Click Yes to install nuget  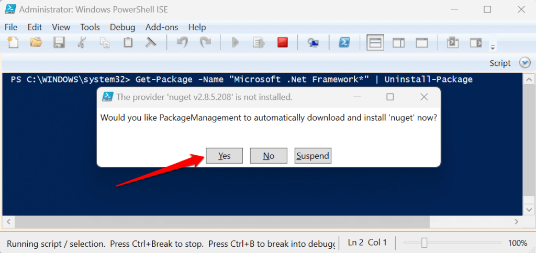225,156
